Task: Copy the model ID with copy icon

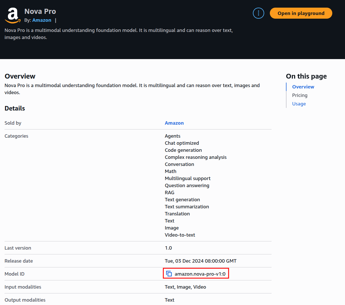Action: point(169,274)
